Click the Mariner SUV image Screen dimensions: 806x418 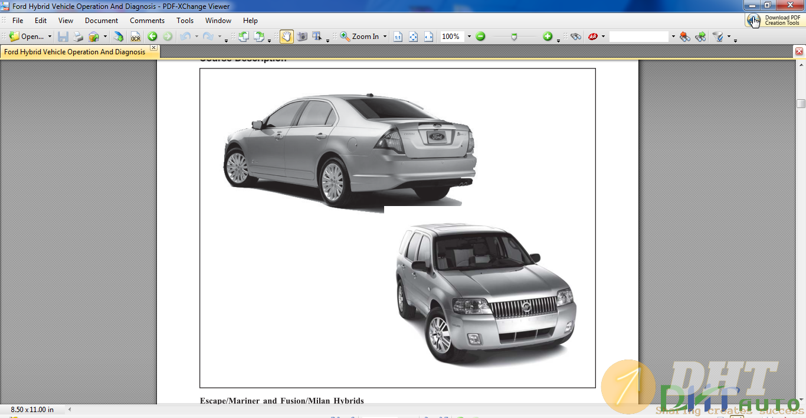(x=486, y=293)
